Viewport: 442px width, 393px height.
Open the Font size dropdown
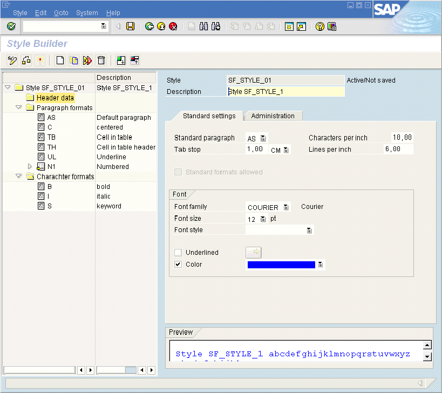pos(263,219)
